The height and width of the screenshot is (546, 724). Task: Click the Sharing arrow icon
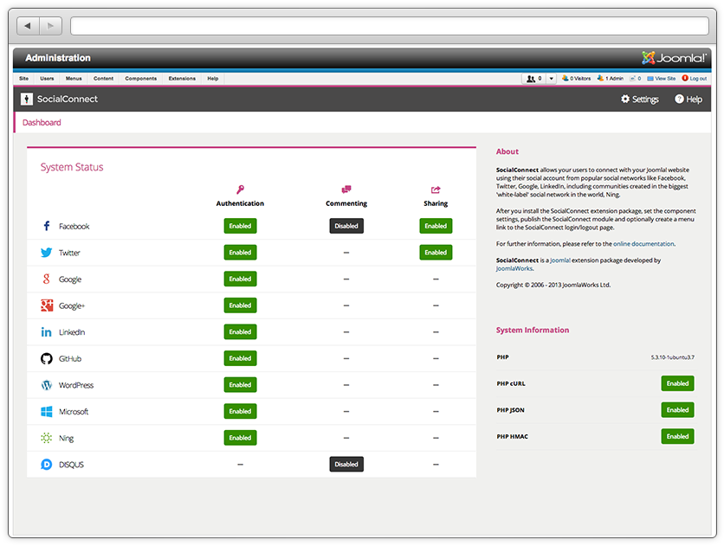[x=436, y=189]
